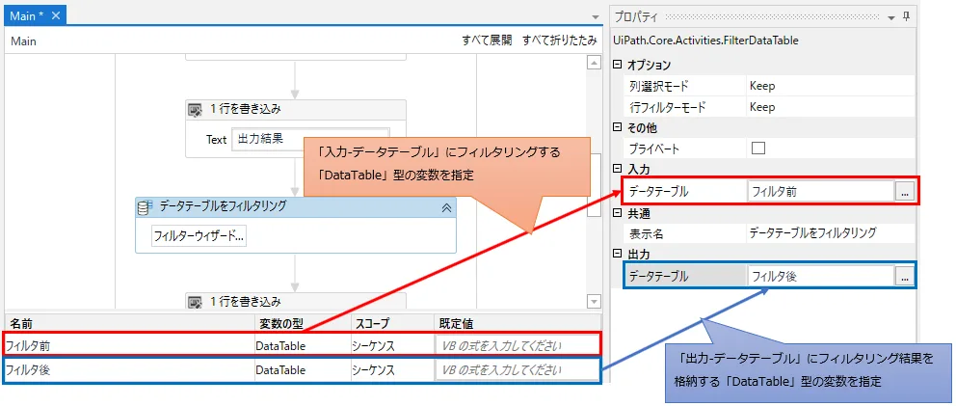The height and width of the screenshot is (406, 956).
Task: Open expression editor for output データテーブル
Action: 904,277
